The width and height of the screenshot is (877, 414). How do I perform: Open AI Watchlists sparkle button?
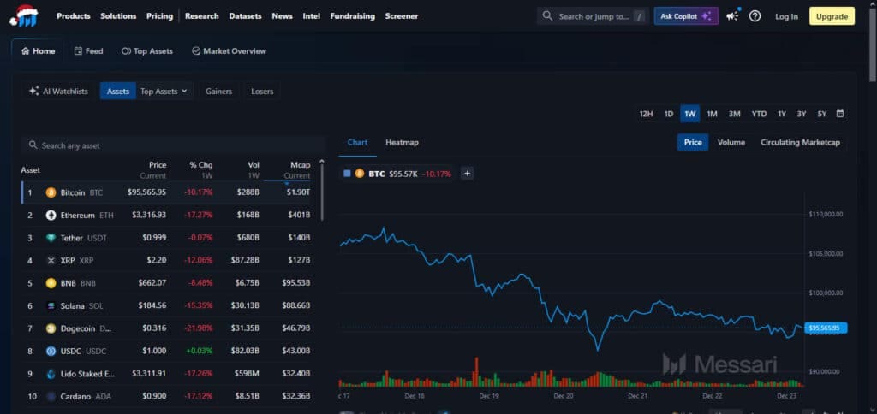[58, 91]
